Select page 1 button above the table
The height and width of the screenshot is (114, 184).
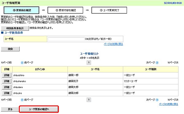(89, 63)
